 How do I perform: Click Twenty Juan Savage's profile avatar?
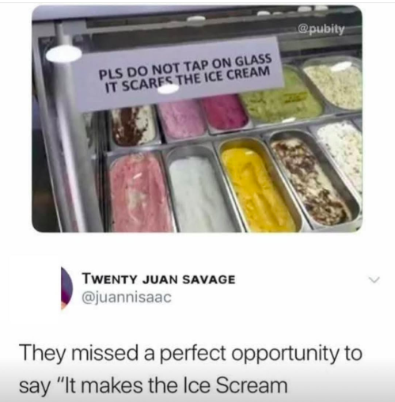coord(66,288)
